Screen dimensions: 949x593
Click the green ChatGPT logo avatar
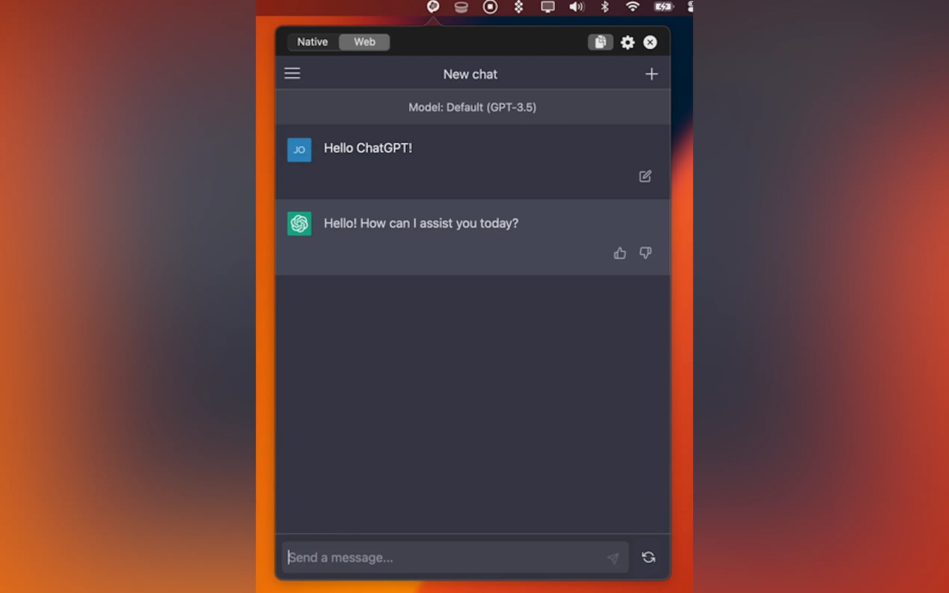tap(299, 224)
